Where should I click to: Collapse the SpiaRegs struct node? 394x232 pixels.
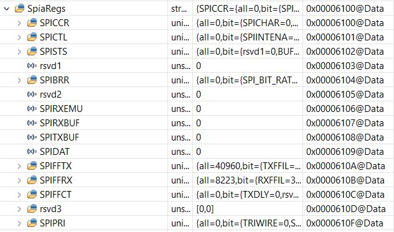(7, 9)
